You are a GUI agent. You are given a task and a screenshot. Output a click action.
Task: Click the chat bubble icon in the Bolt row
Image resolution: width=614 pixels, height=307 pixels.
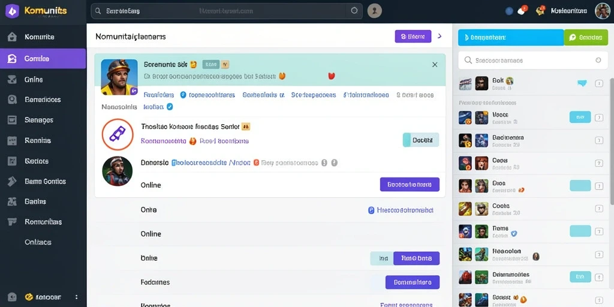582,83
